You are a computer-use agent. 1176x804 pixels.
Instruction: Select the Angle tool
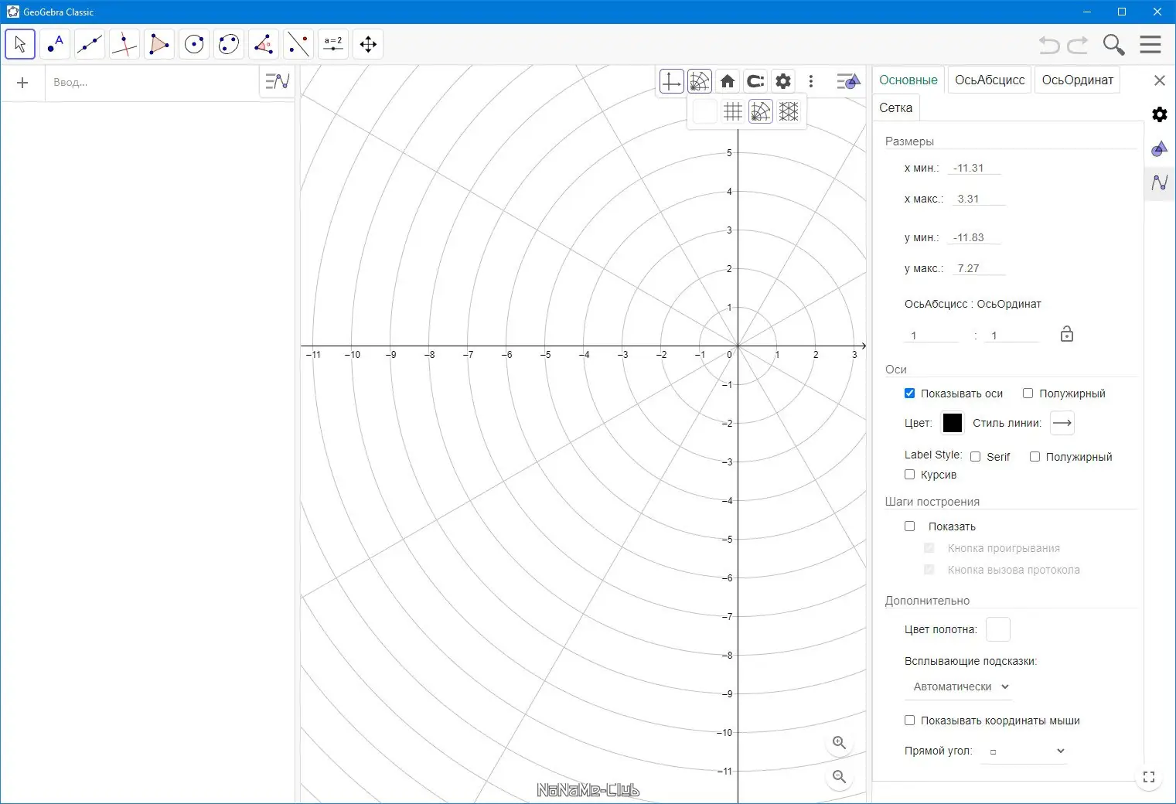pos(264,44)
